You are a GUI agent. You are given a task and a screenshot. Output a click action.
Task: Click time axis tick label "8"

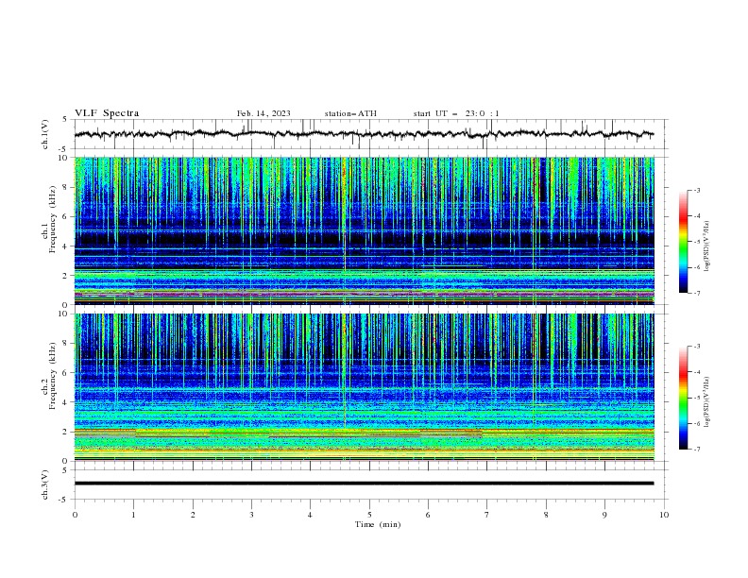click(546, 515)
